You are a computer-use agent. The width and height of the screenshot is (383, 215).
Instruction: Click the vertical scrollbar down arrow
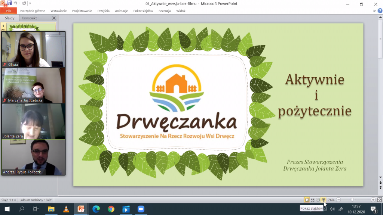[380, 177]
